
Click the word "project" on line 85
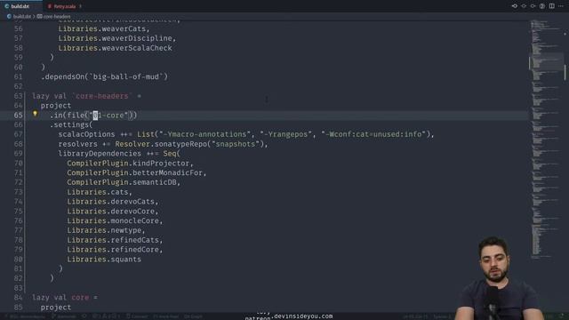click(x=56, y=307)
